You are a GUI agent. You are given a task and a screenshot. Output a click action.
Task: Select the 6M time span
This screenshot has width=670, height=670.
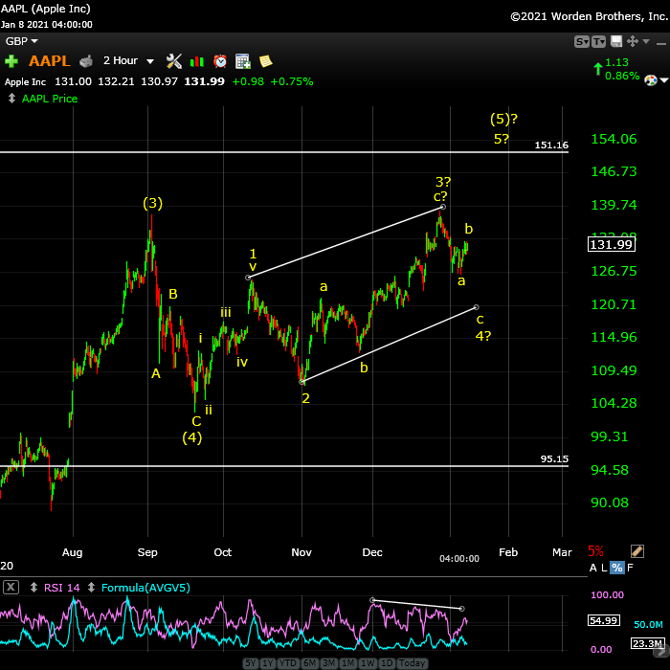click(x=309, y=663)
